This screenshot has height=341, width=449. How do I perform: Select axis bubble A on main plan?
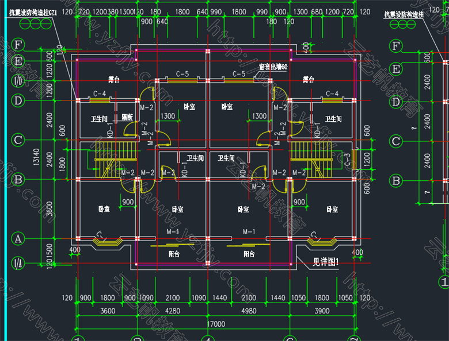tap(18, 238)
